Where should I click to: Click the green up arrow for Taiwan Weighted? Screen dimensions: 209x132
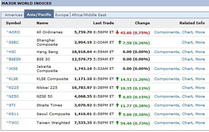coord(117,123)
